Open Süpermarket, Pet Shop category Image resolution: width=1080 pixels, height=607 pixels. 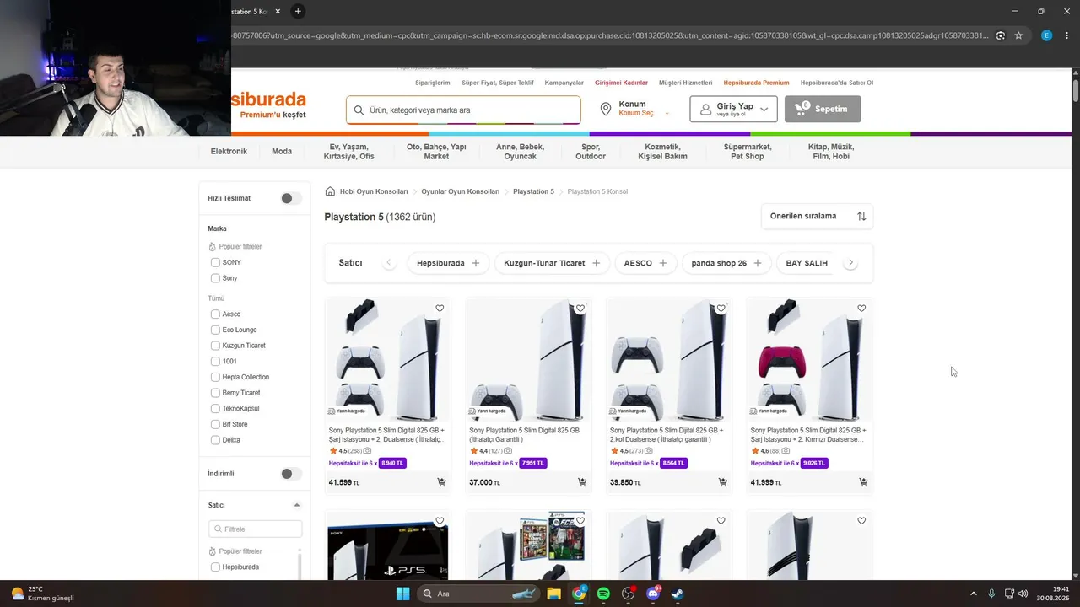click(x=748, y=152)
